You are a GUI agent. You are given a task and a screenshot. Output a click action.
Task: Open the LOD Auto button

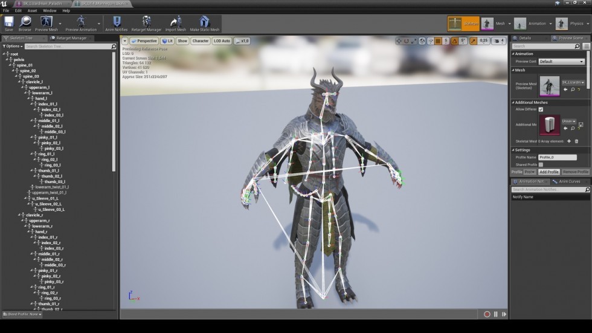[222, 40]
